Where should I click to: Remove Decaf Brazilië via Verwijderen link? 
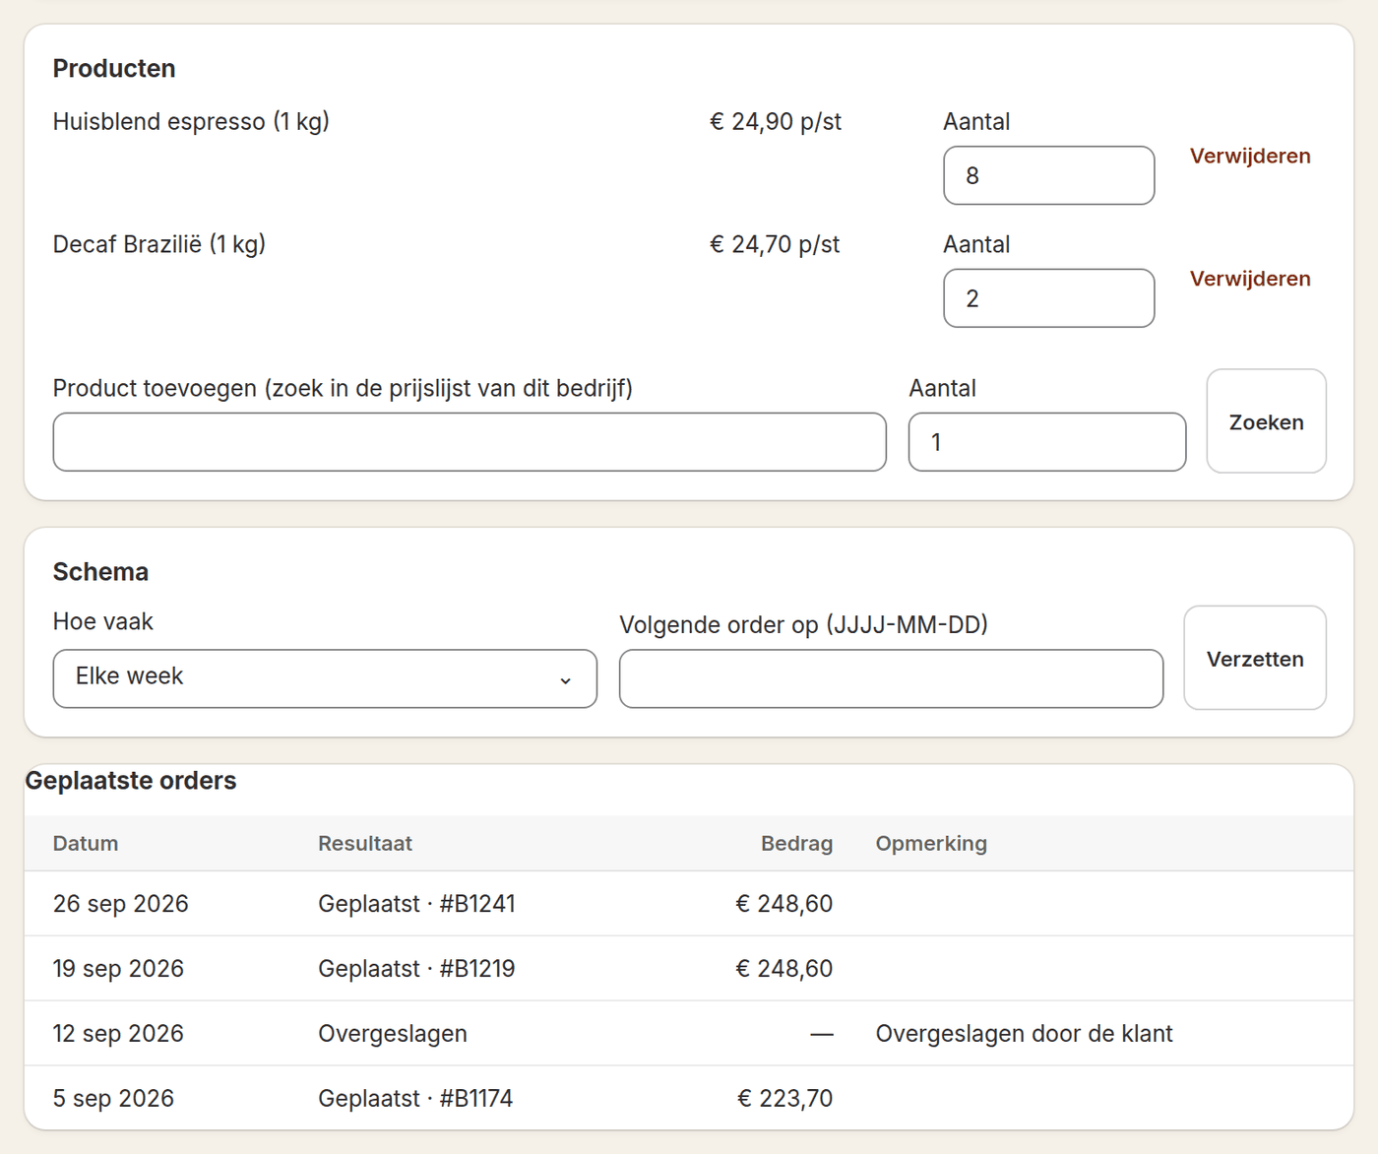click(1250, 279)
